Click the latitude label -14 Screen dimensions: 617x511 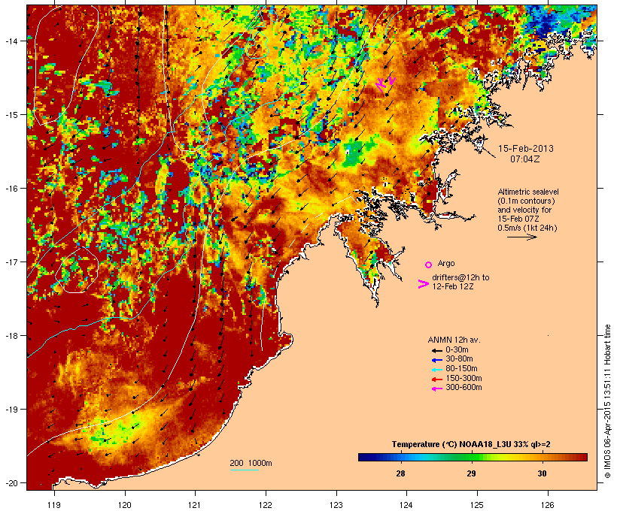(x=11, y=41)
